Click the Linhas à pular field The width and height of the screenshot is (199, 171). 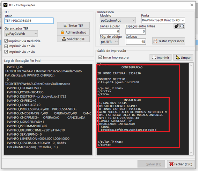[110, 31]
